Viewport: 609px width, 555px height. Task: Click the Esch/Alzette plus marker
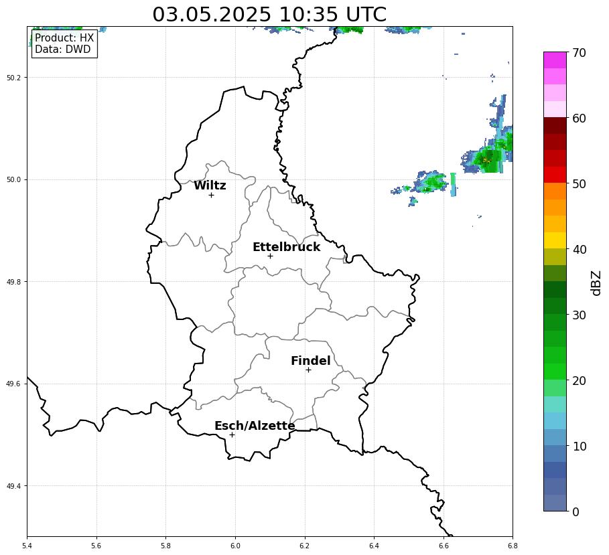coord(232,435)
